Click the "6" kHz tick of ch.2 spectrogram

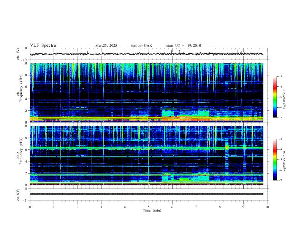coord(26,150)
